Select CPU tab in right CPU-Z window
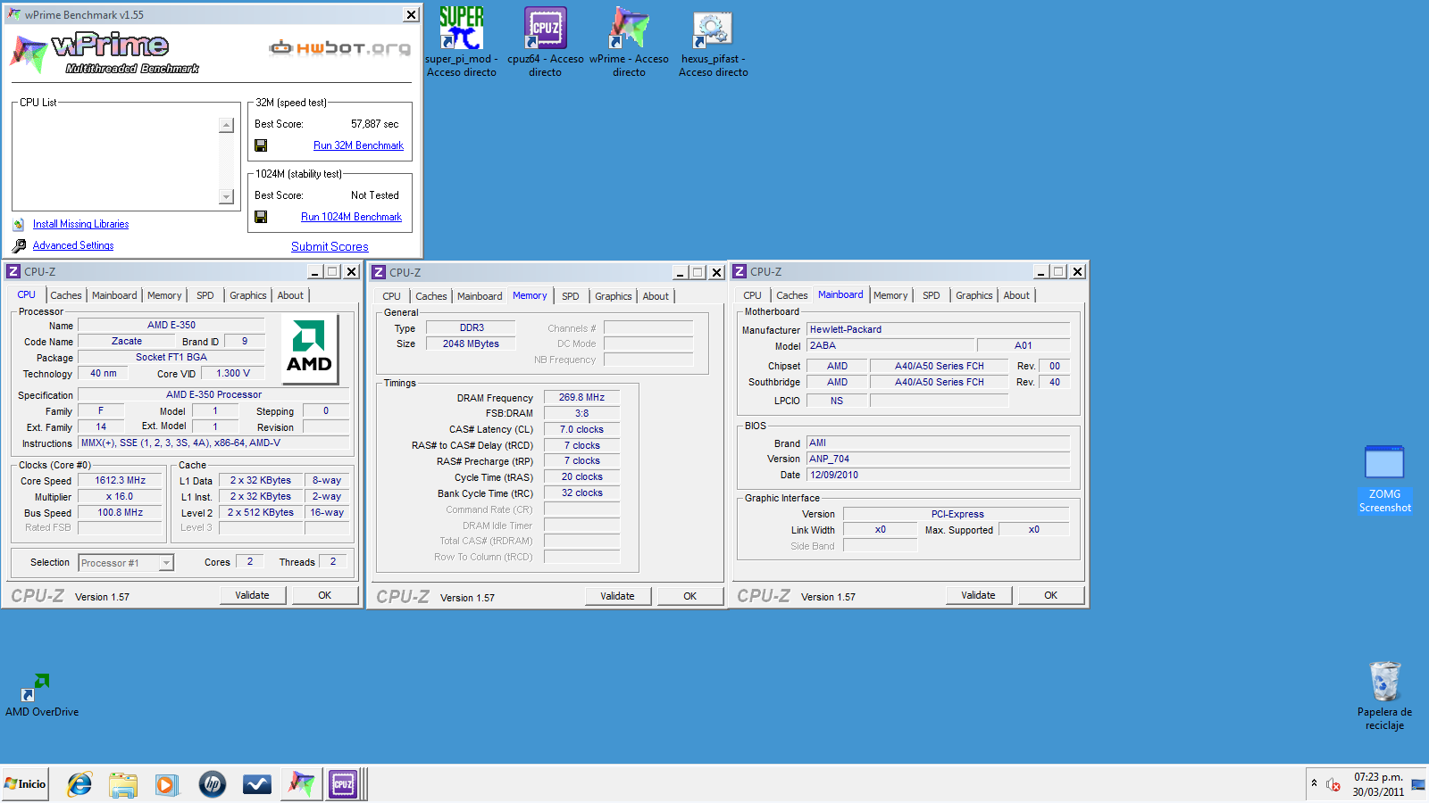 click(752, 295)
